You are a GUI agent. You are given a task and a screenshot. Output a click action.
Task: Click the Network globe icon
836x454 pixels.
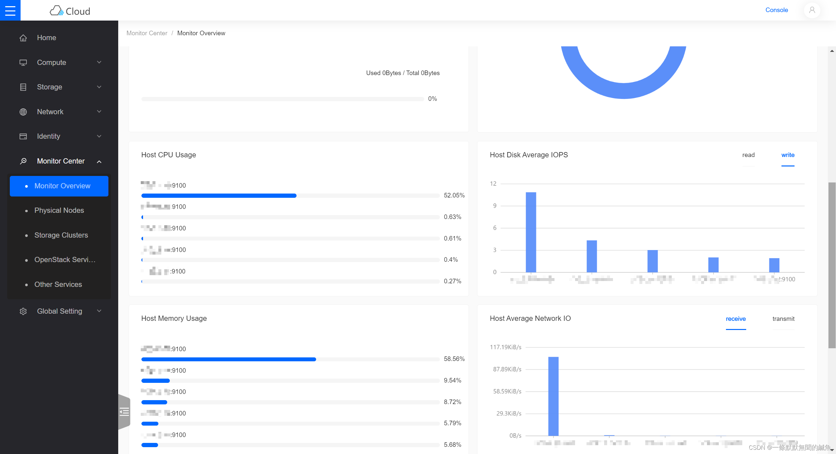(23, 112)
